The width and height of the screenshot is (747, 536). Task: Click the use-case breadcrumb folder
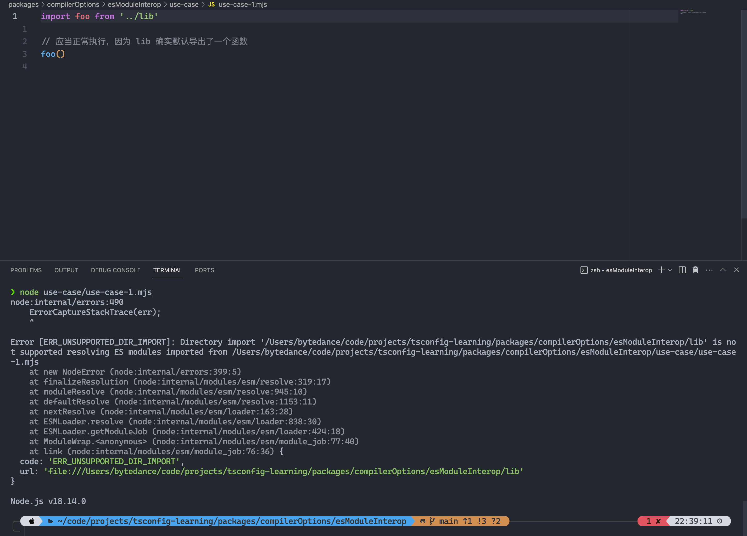tap(184, 4)
